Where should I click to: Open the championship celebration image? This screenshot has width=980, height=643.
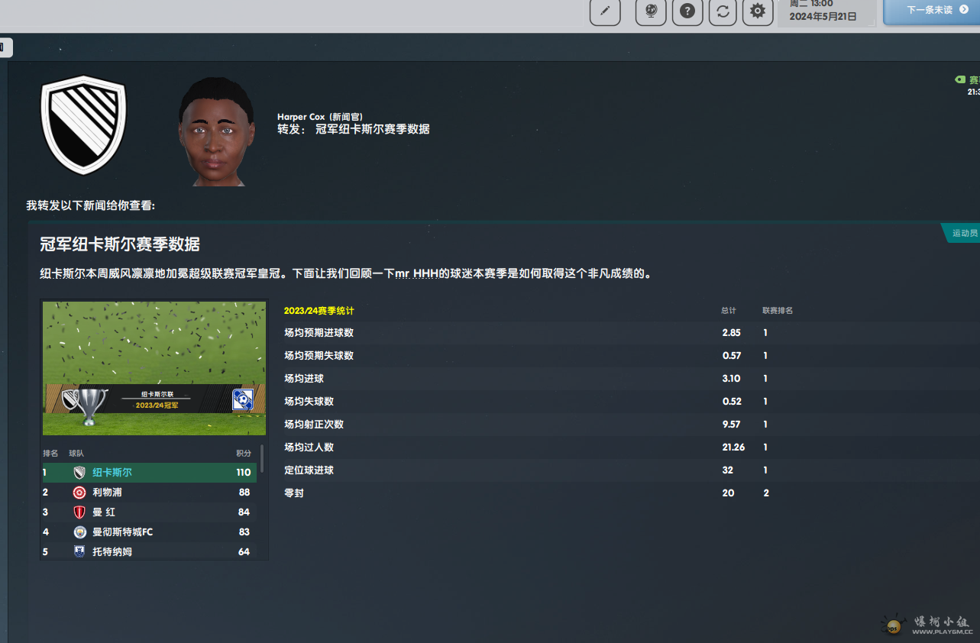tap(154, 368)
